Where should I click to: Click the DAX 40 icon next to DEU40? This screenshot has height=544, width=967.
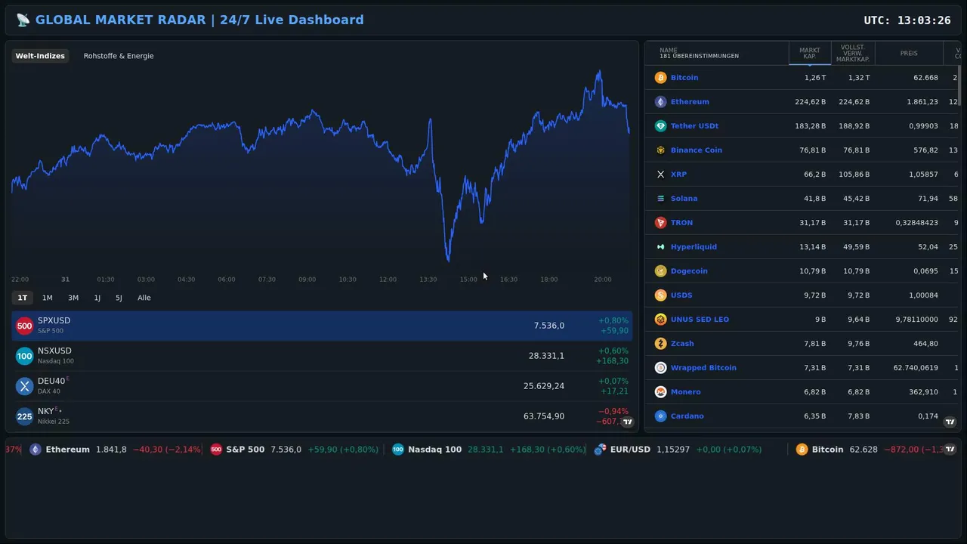(x=24, y=386)
